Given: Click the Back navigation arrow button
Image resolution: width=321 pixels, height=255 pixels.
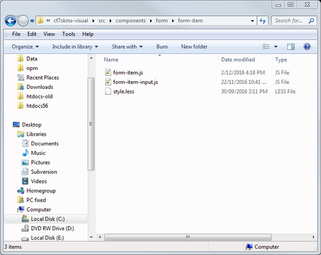Looking at the screenshot, I should 11,21.
